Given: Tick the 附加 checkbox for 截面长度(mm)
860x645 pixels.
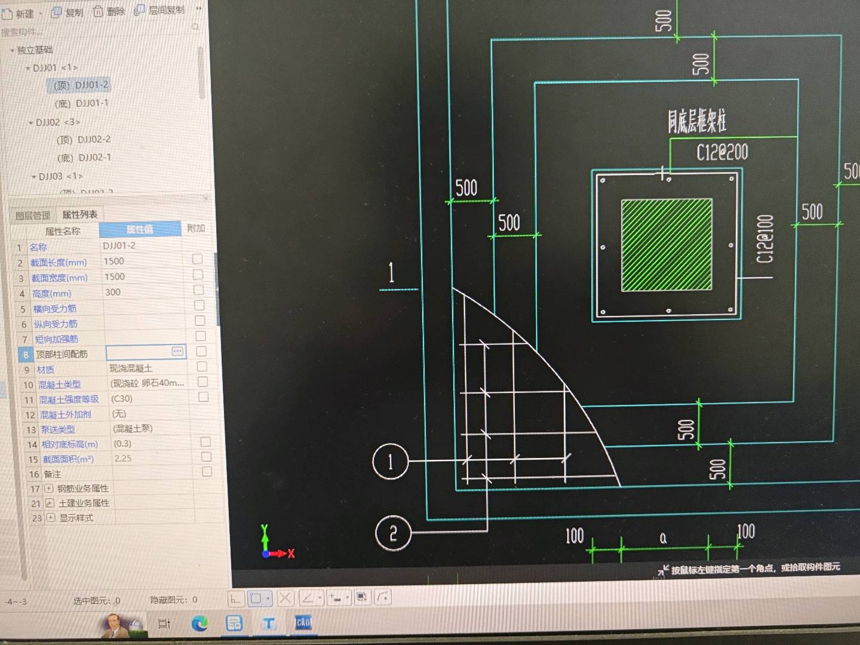Looking at the screenshot, I should (x=198, y=259).
